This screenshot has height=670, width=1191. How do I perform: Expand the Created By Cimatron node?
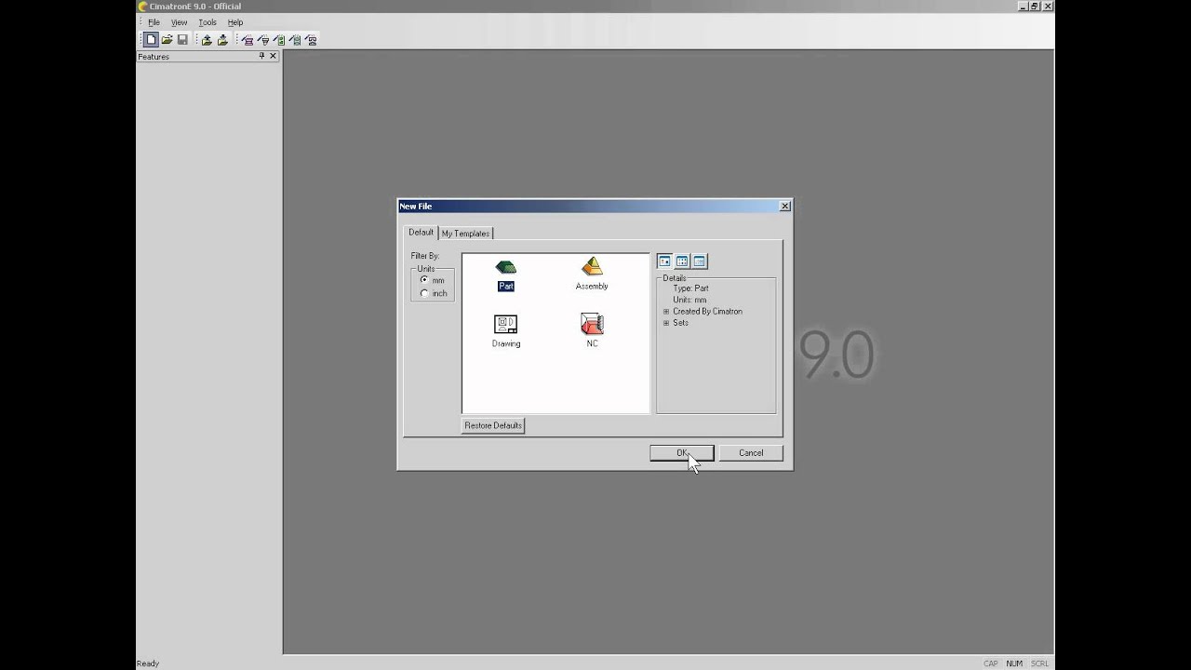(666, 311)
